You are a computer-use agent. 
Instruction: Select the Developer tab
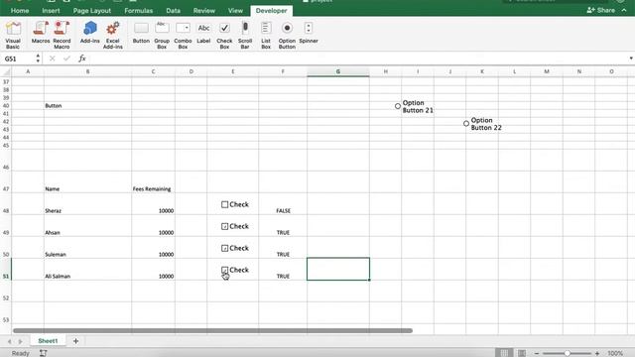pos(271,11)
